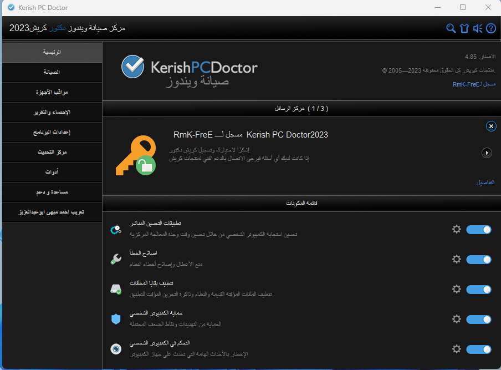This screenshot has width=501, height=370.
Task: Click the real-time optimization gear-clock icon
Action: click(116, 230)
